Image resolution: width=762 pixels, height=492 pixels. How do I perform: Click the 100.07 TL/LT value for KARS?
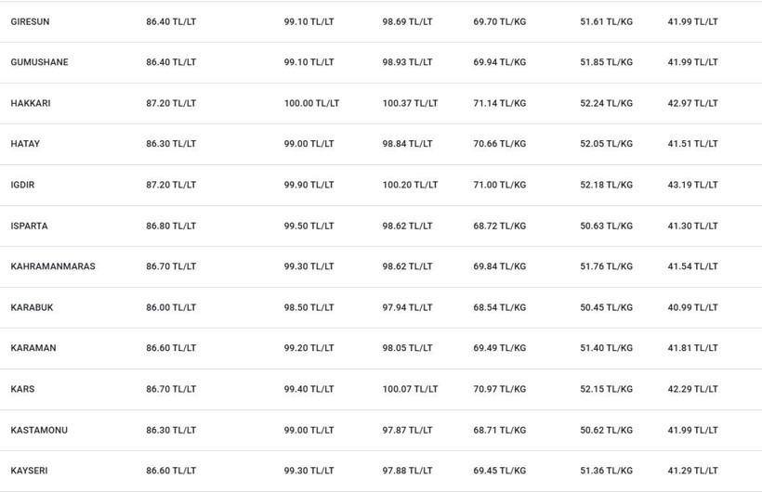coord(410,389)
